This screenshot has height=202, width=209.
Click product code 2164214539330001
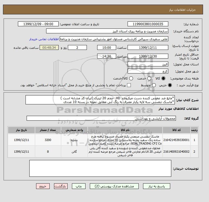point(176,140)
